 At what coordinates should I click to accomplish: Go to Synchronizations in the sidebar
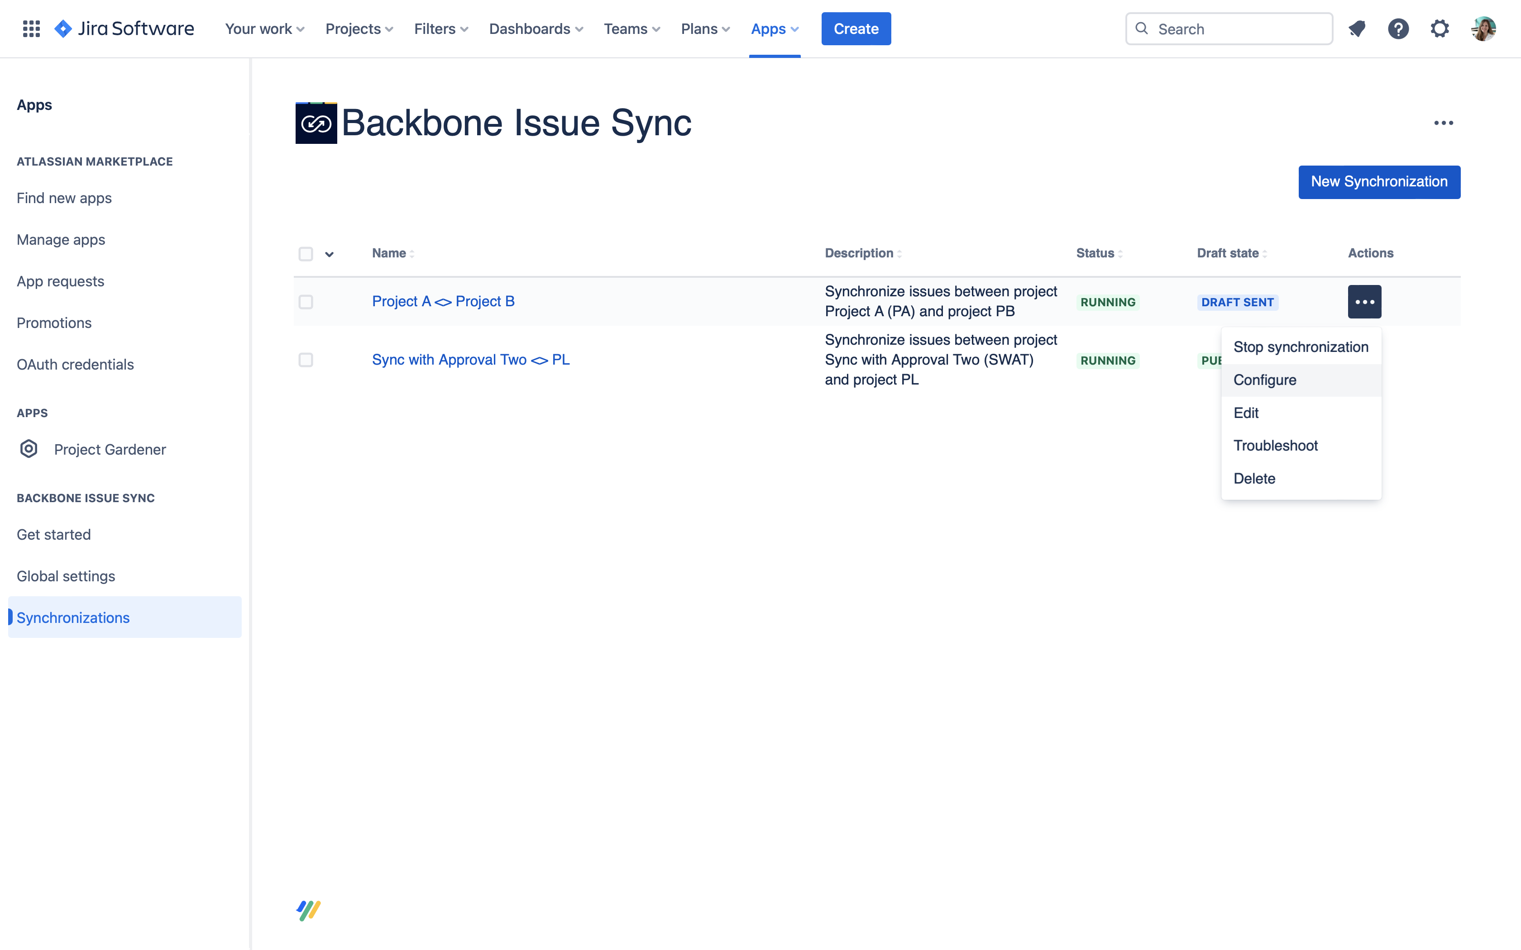pos(124,617)
